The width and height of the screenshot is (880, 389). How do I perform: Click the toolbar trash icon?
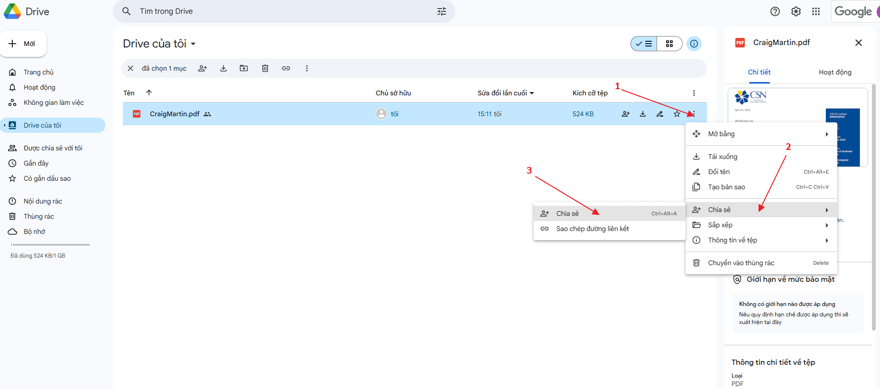tap(265, 68)
